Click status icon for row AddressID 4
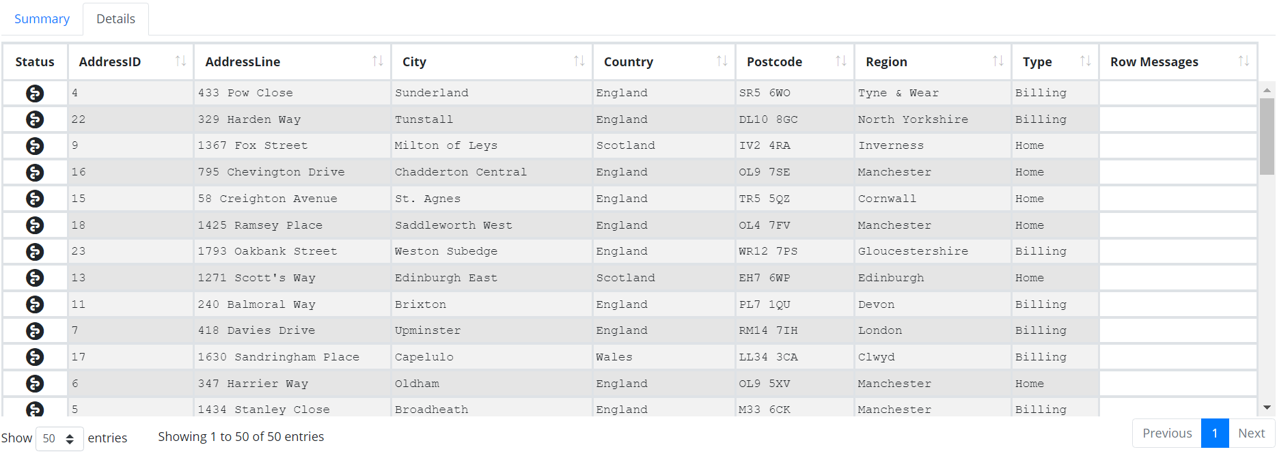The width and height of the screenshot is (1277, 456). [x=35, y=94]
